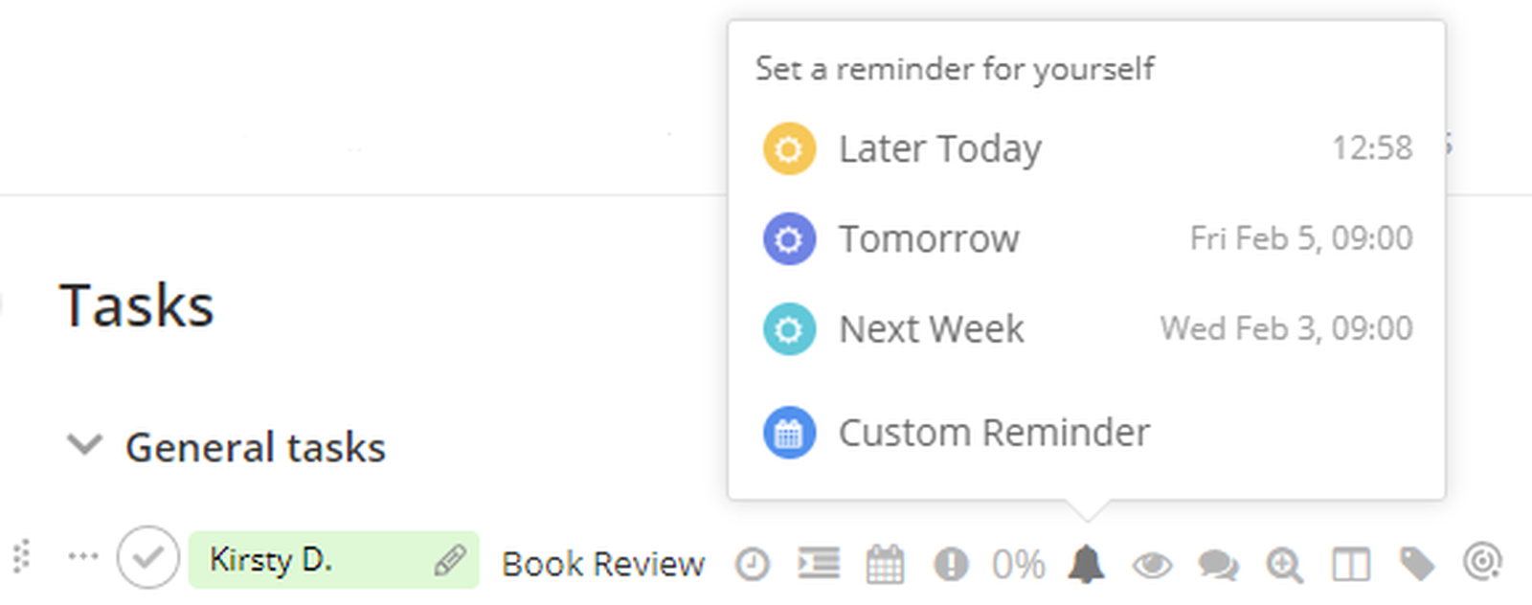Set priority with the exclamation icon
The height and width of the screenshot is (605, 1532).
point(951,564)
